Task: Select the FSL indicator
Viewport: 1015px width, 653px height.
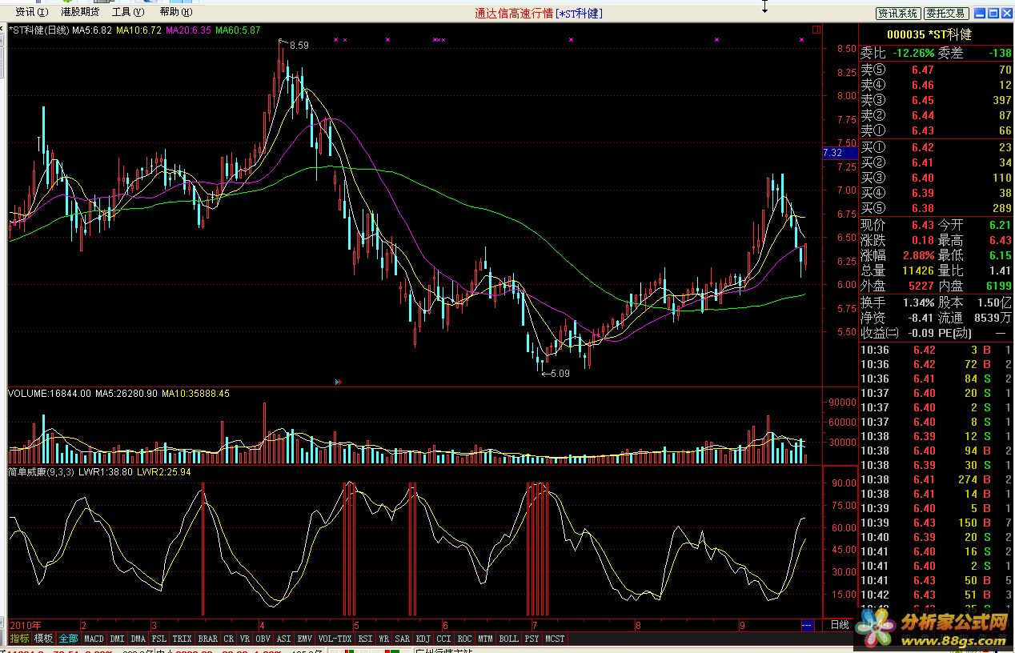Action: (x=159, y=639)
